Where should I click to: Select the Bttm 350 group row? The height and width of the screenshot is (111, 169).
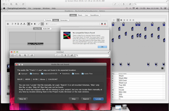[x=138, y=92]
